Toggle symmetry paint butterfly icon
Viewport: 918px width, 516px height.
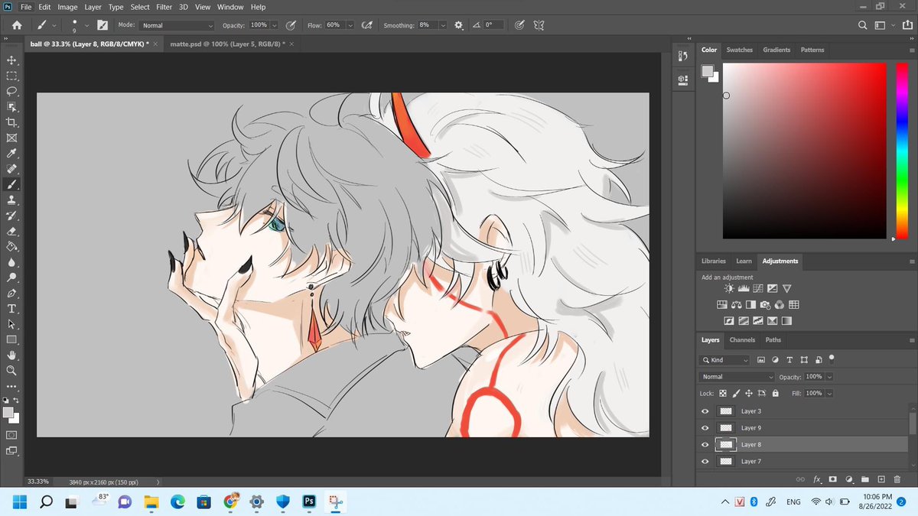tap(539, 25)
